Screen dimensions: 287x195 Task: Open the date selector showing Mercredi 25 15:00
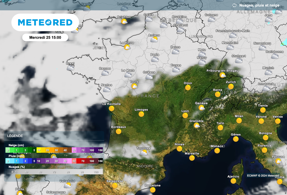45,37
